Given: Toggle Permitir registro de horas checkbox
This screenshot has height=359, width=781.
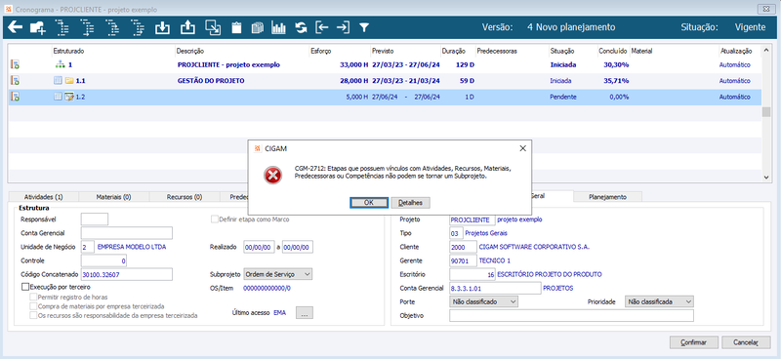Looking at the screenshot, I should coord(33,297).
